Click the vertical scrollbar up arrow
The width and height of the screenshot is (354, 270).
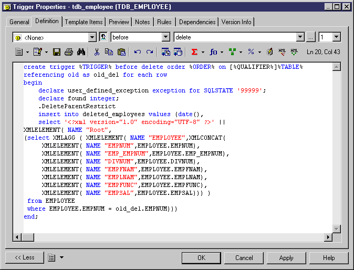(x=336, y=67)
